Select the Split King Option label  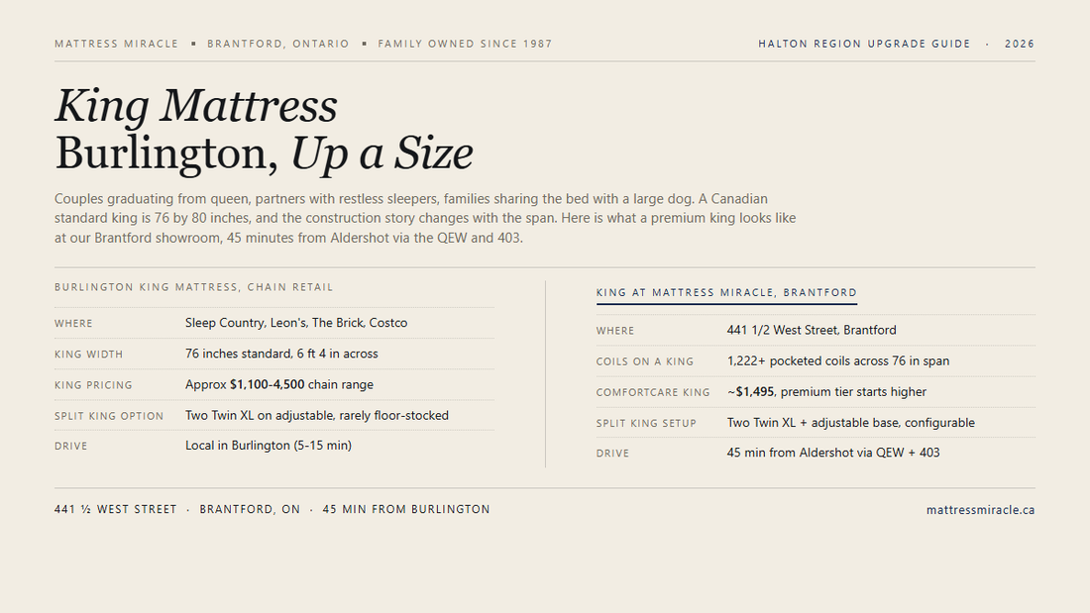[x=109, y=416]
